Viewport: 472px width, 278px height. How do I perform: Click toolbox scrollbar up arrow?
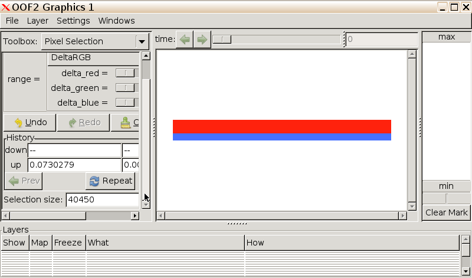(146, 55)
